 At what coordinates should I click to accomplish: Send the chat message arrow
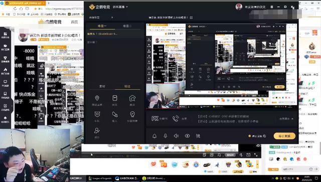(316, 169)
